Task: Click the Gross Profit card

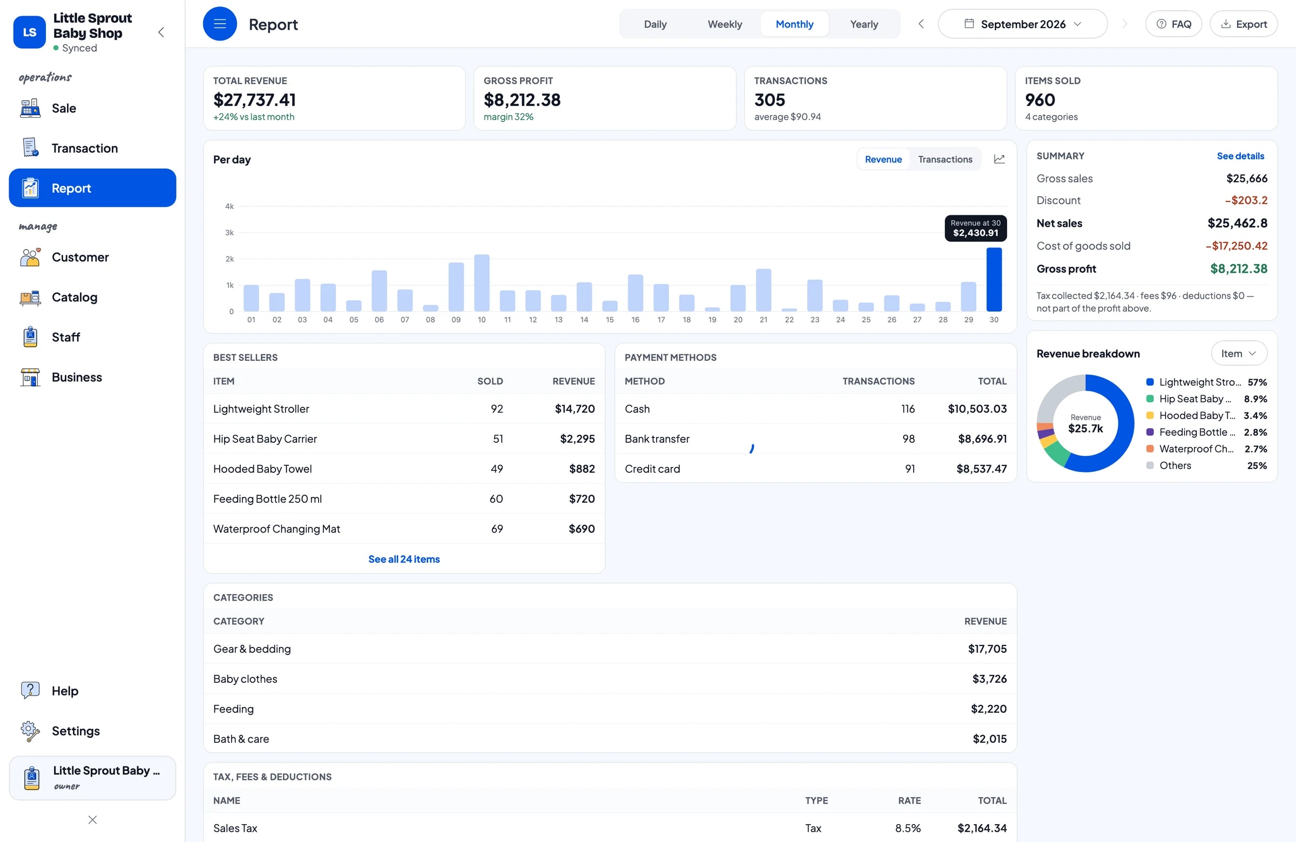Action: 604,99
